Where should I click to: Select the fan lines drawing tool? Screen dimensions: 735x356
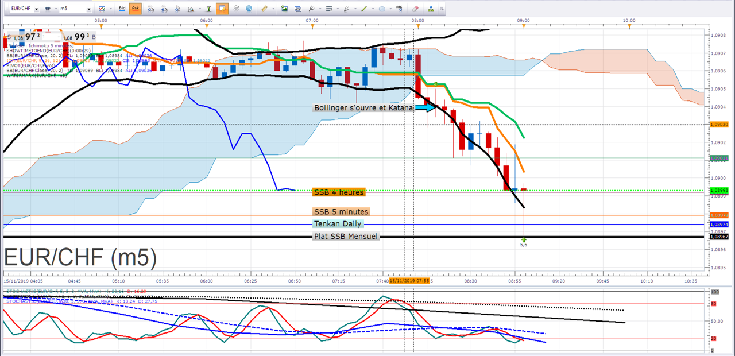pyautogui.click(x=346, y=9)
